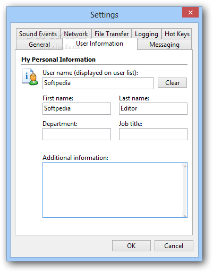Click the empty Job title field
This screenshot has height=272, width=213.
click(x=153, y=134)
